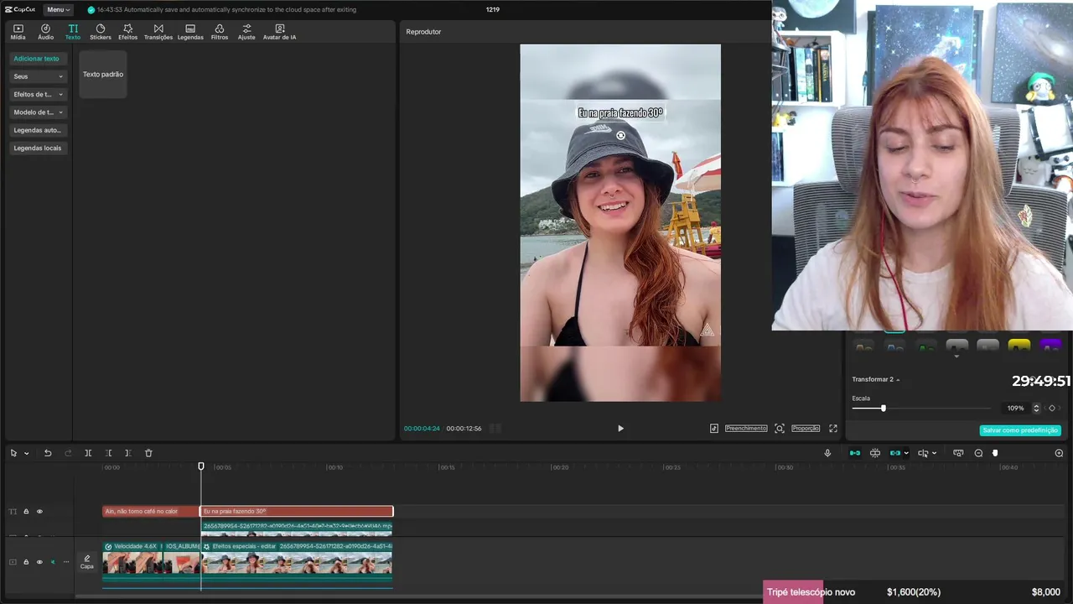Click the Proporção button
The width and height of the screenshot is (1073, 604).
pyautogui.click(x=806, y=428)
